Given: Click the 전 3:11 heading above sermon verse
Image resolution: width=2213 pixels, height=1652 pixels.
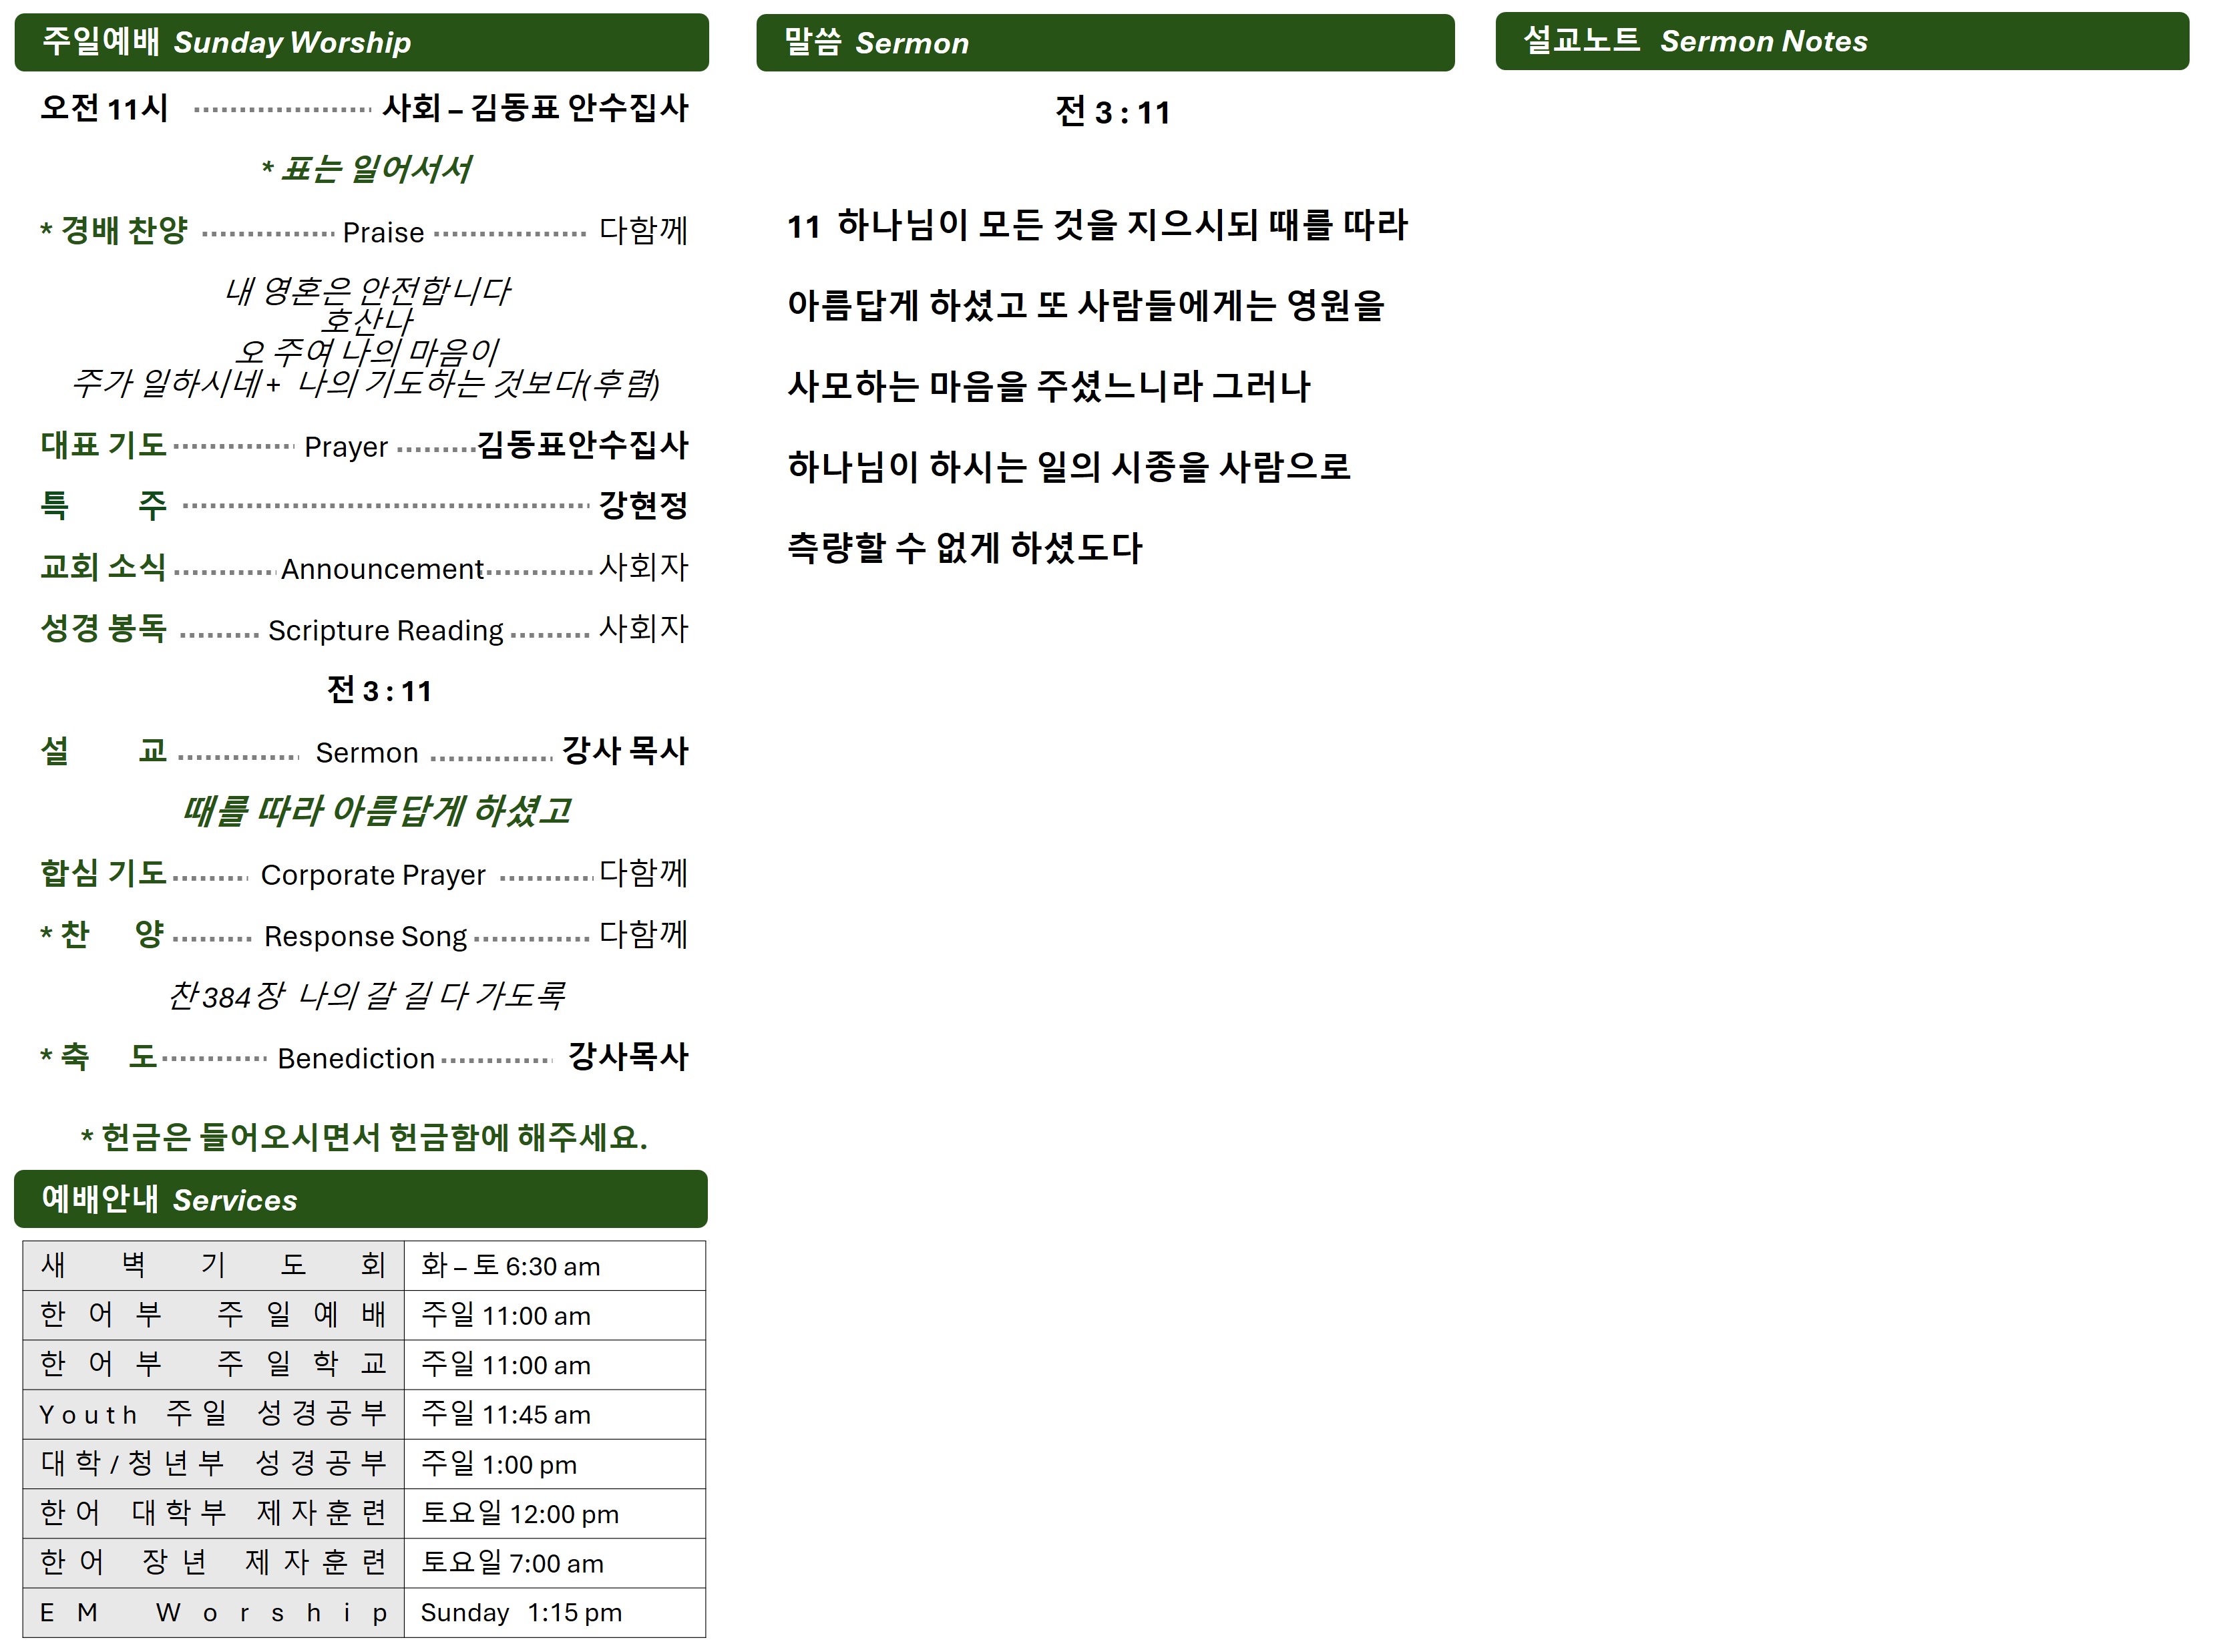Looking at the screenshot, I should [x=1112, y=112].
